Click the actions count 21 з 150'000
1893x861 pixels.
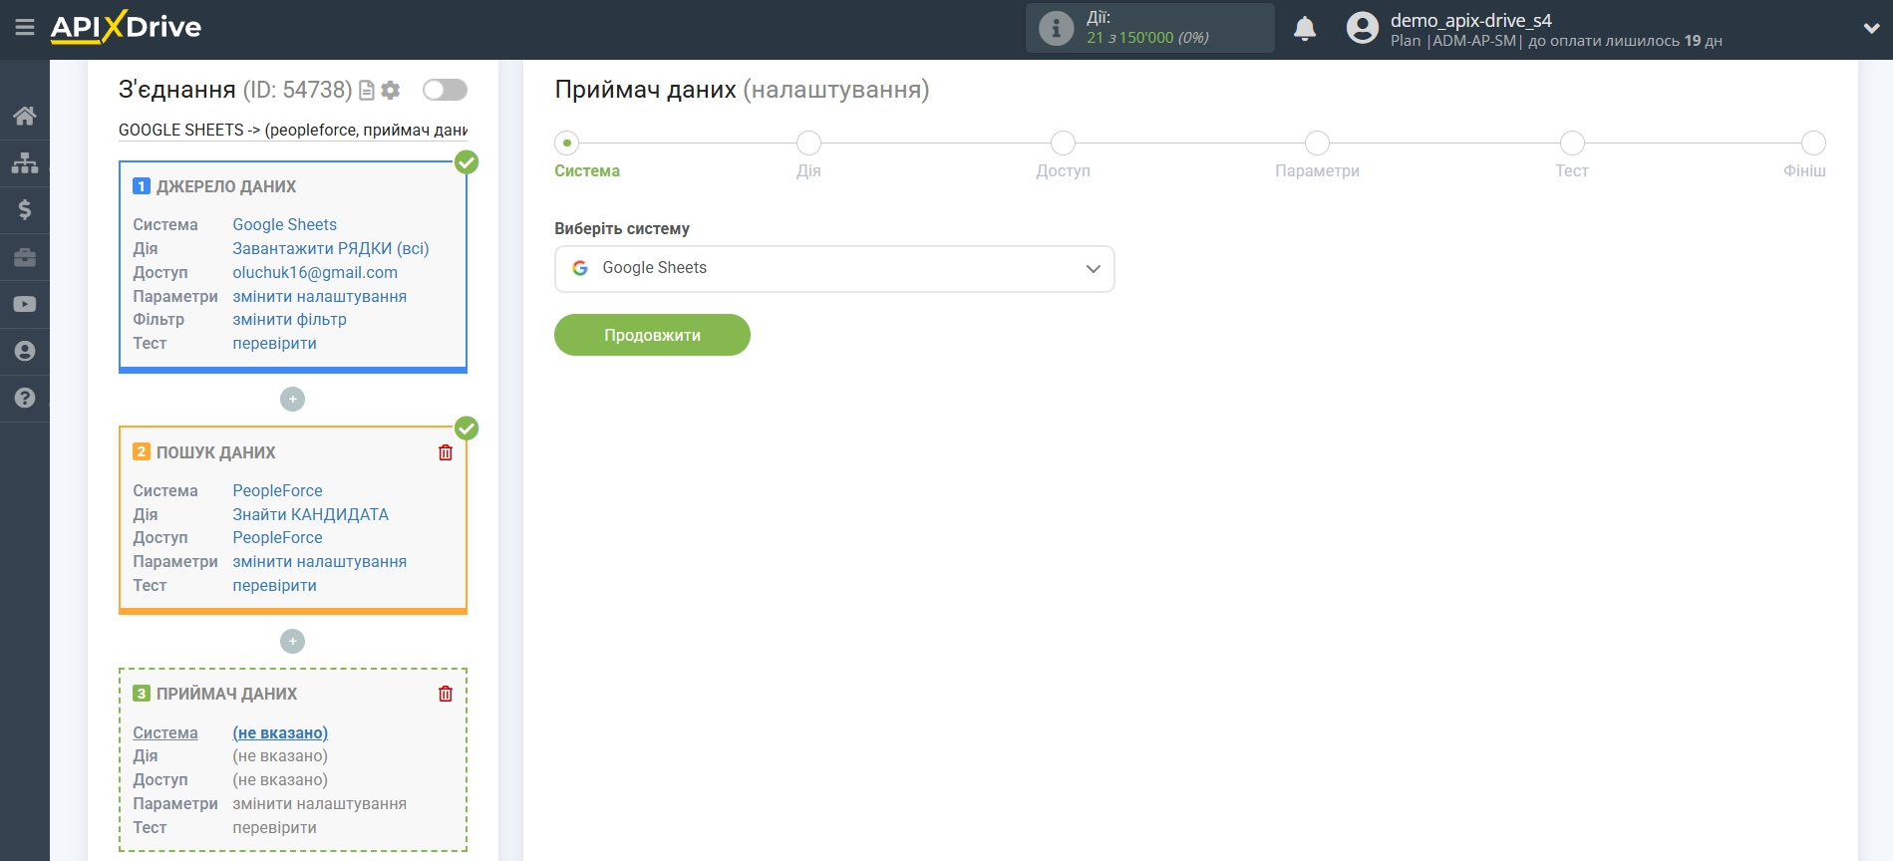(x=1147, y=38)
